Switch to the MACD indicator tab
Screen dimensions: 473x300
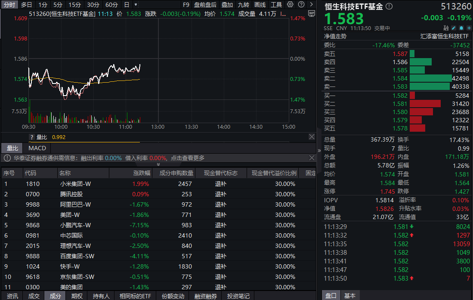(37, 148)
